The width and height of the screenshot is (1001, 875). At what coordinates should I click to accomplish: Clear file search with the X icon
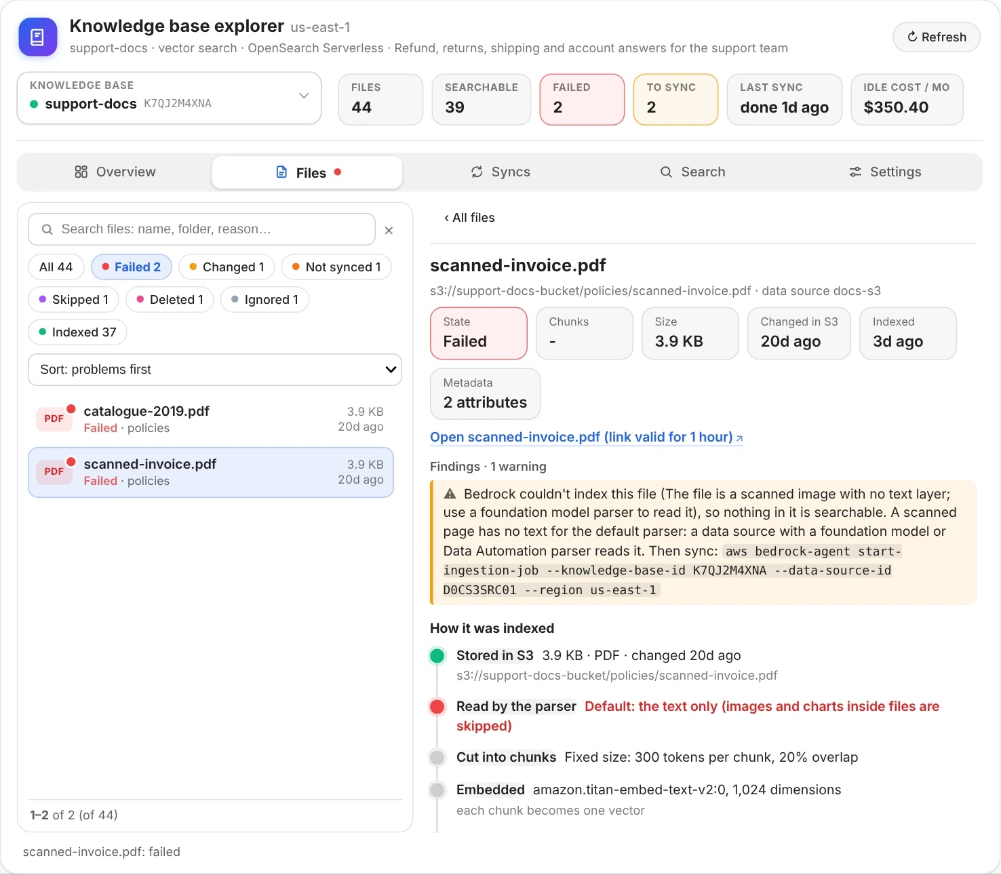[389, 231]
